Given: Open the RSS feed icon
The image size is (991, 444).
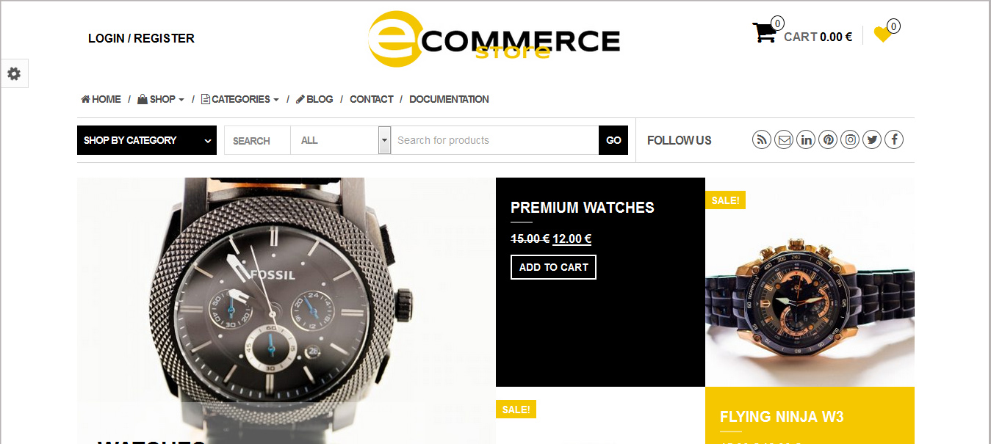Looking at the screenshot, I should tap(762, 139).
